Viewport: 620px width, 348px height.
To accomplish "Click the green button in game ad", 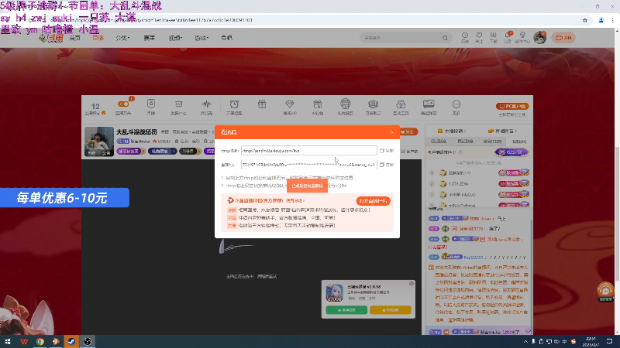I will [x=346, y=310].
